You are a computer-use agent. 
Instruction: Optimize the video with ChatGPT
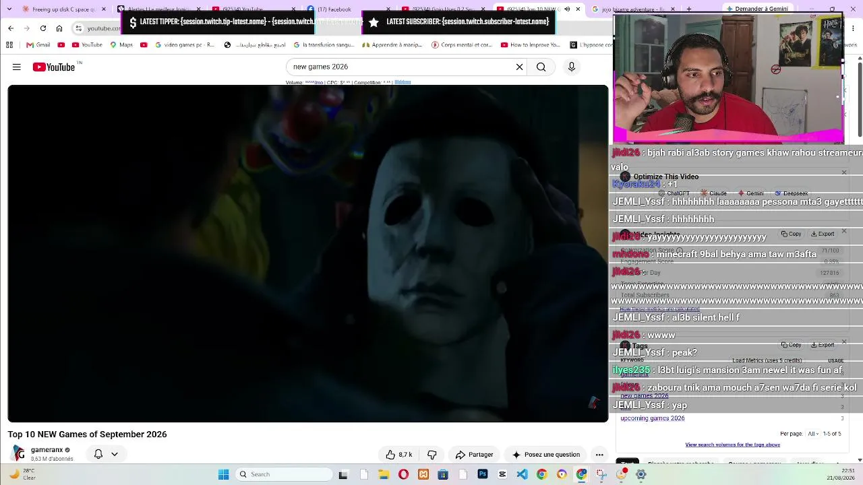[x=673, y=193]
